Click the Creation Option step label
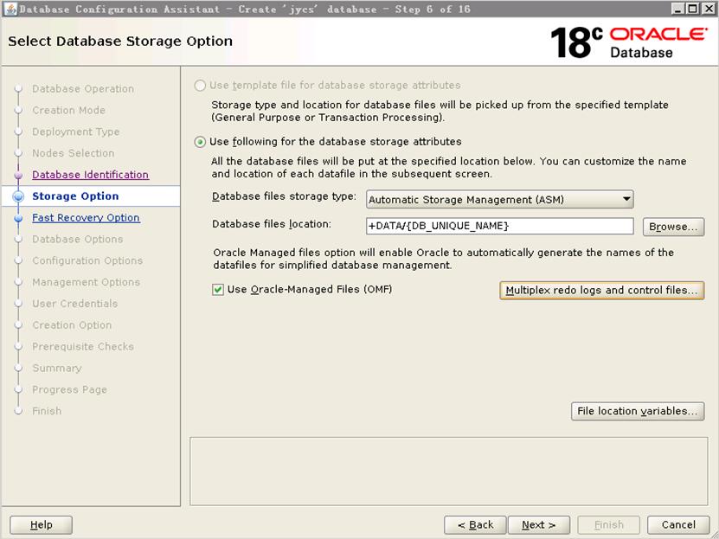719x539 pixels. click(x=72, y=325)
